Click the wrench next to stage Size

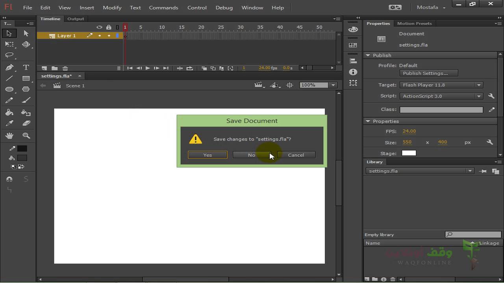click(x=490, y=142)
